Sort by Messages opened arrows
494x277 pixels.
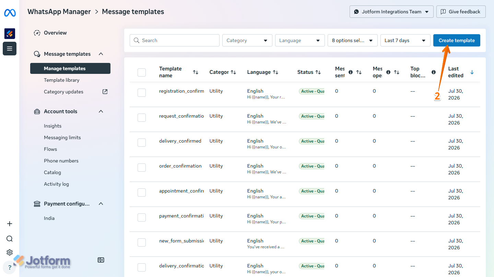point(397,72)
